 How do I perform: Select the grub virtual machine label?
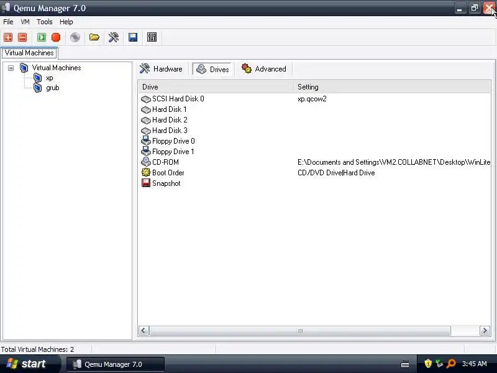pyautogui.click(x=53, y=88)
